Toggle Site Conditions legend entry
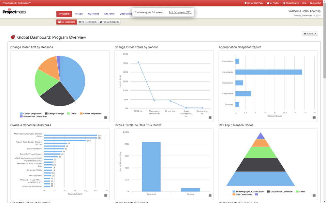Viewport: 326px width, 203px height. pyautogui.click(x=242, y=195)
